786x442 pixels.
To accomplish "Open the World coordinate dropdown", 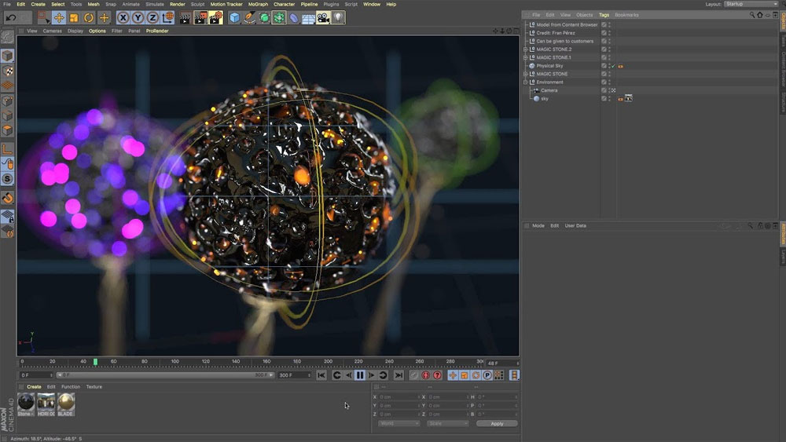I will [x=399, y=423].
